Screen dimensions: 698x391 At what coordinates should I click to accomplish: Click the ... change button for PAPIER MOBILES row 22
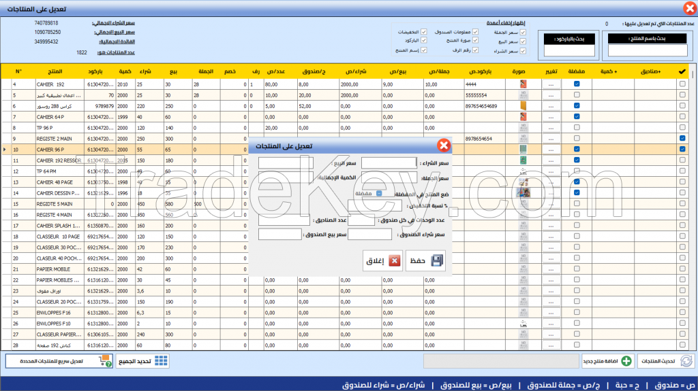tap(551, 280)
